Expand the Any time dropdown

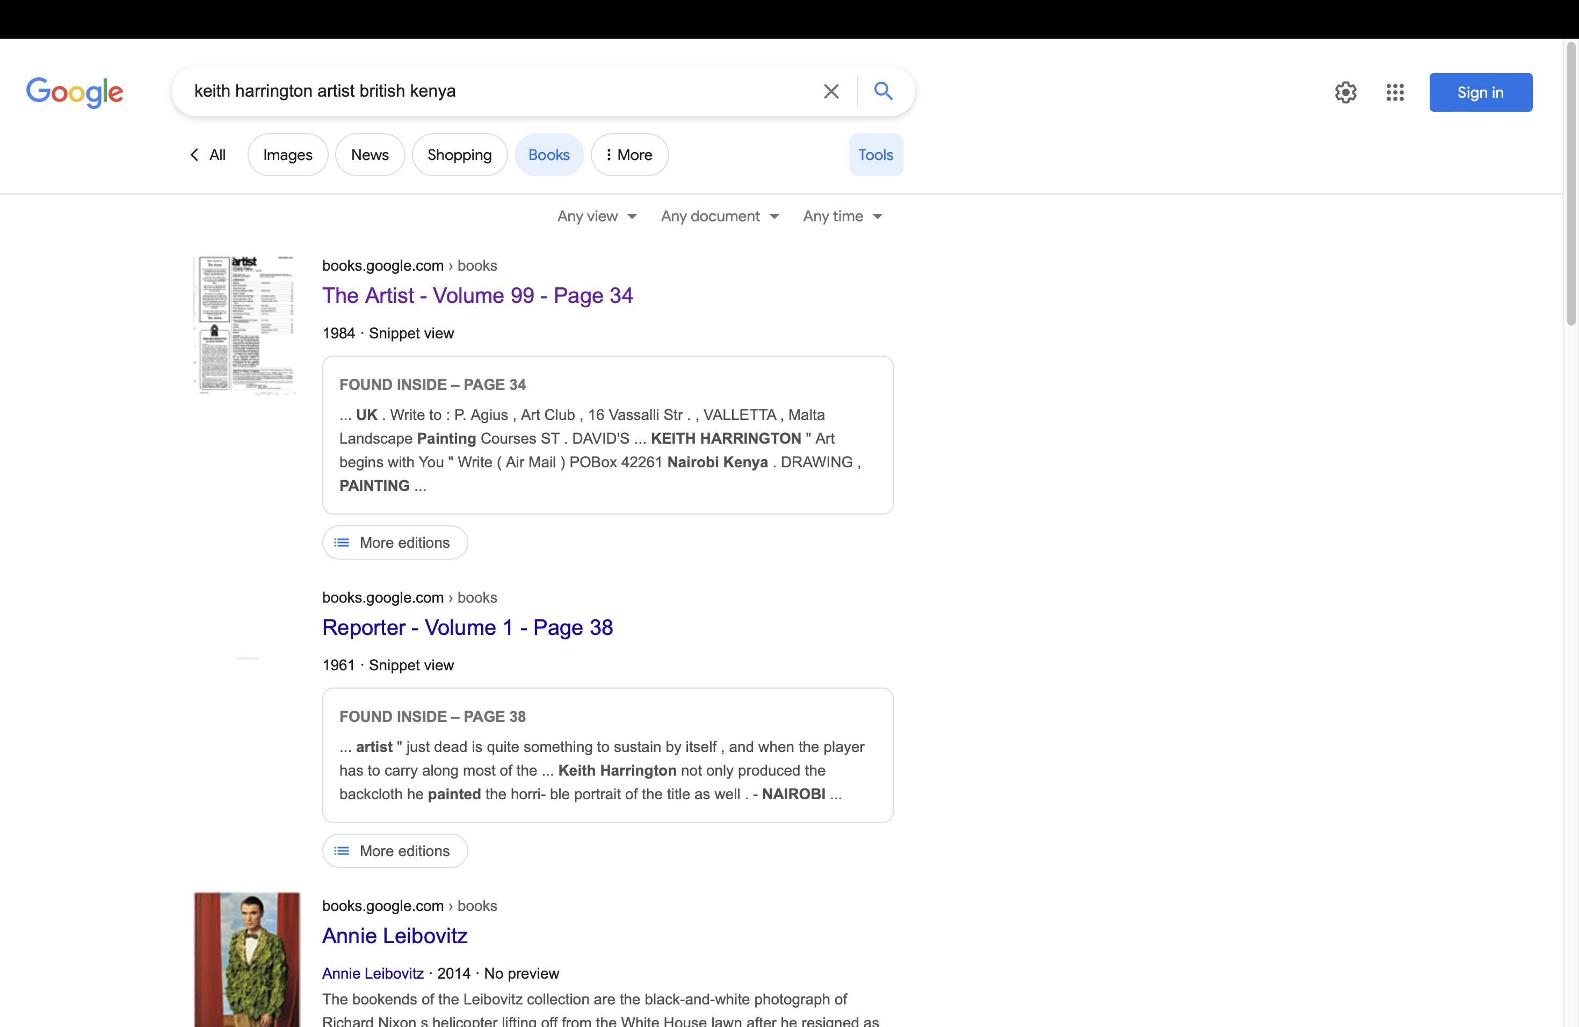click(x=842, y=216)
